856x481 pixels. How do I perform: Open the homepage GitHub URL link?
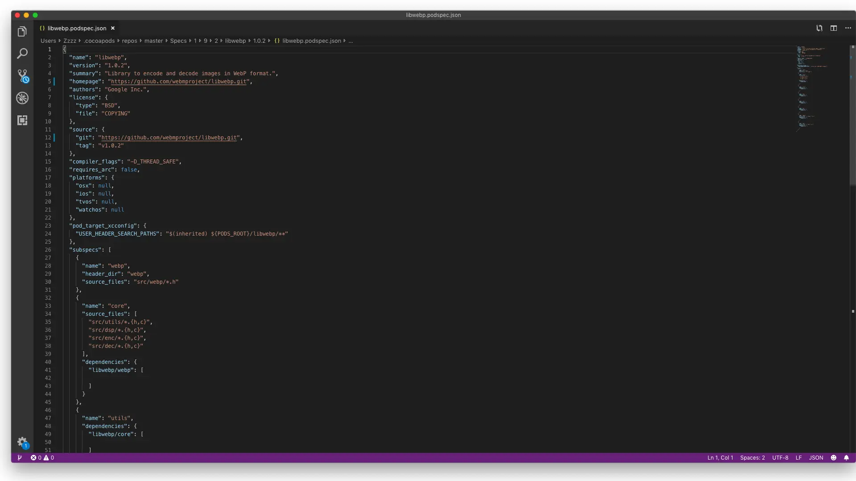[x=178, y=82]
